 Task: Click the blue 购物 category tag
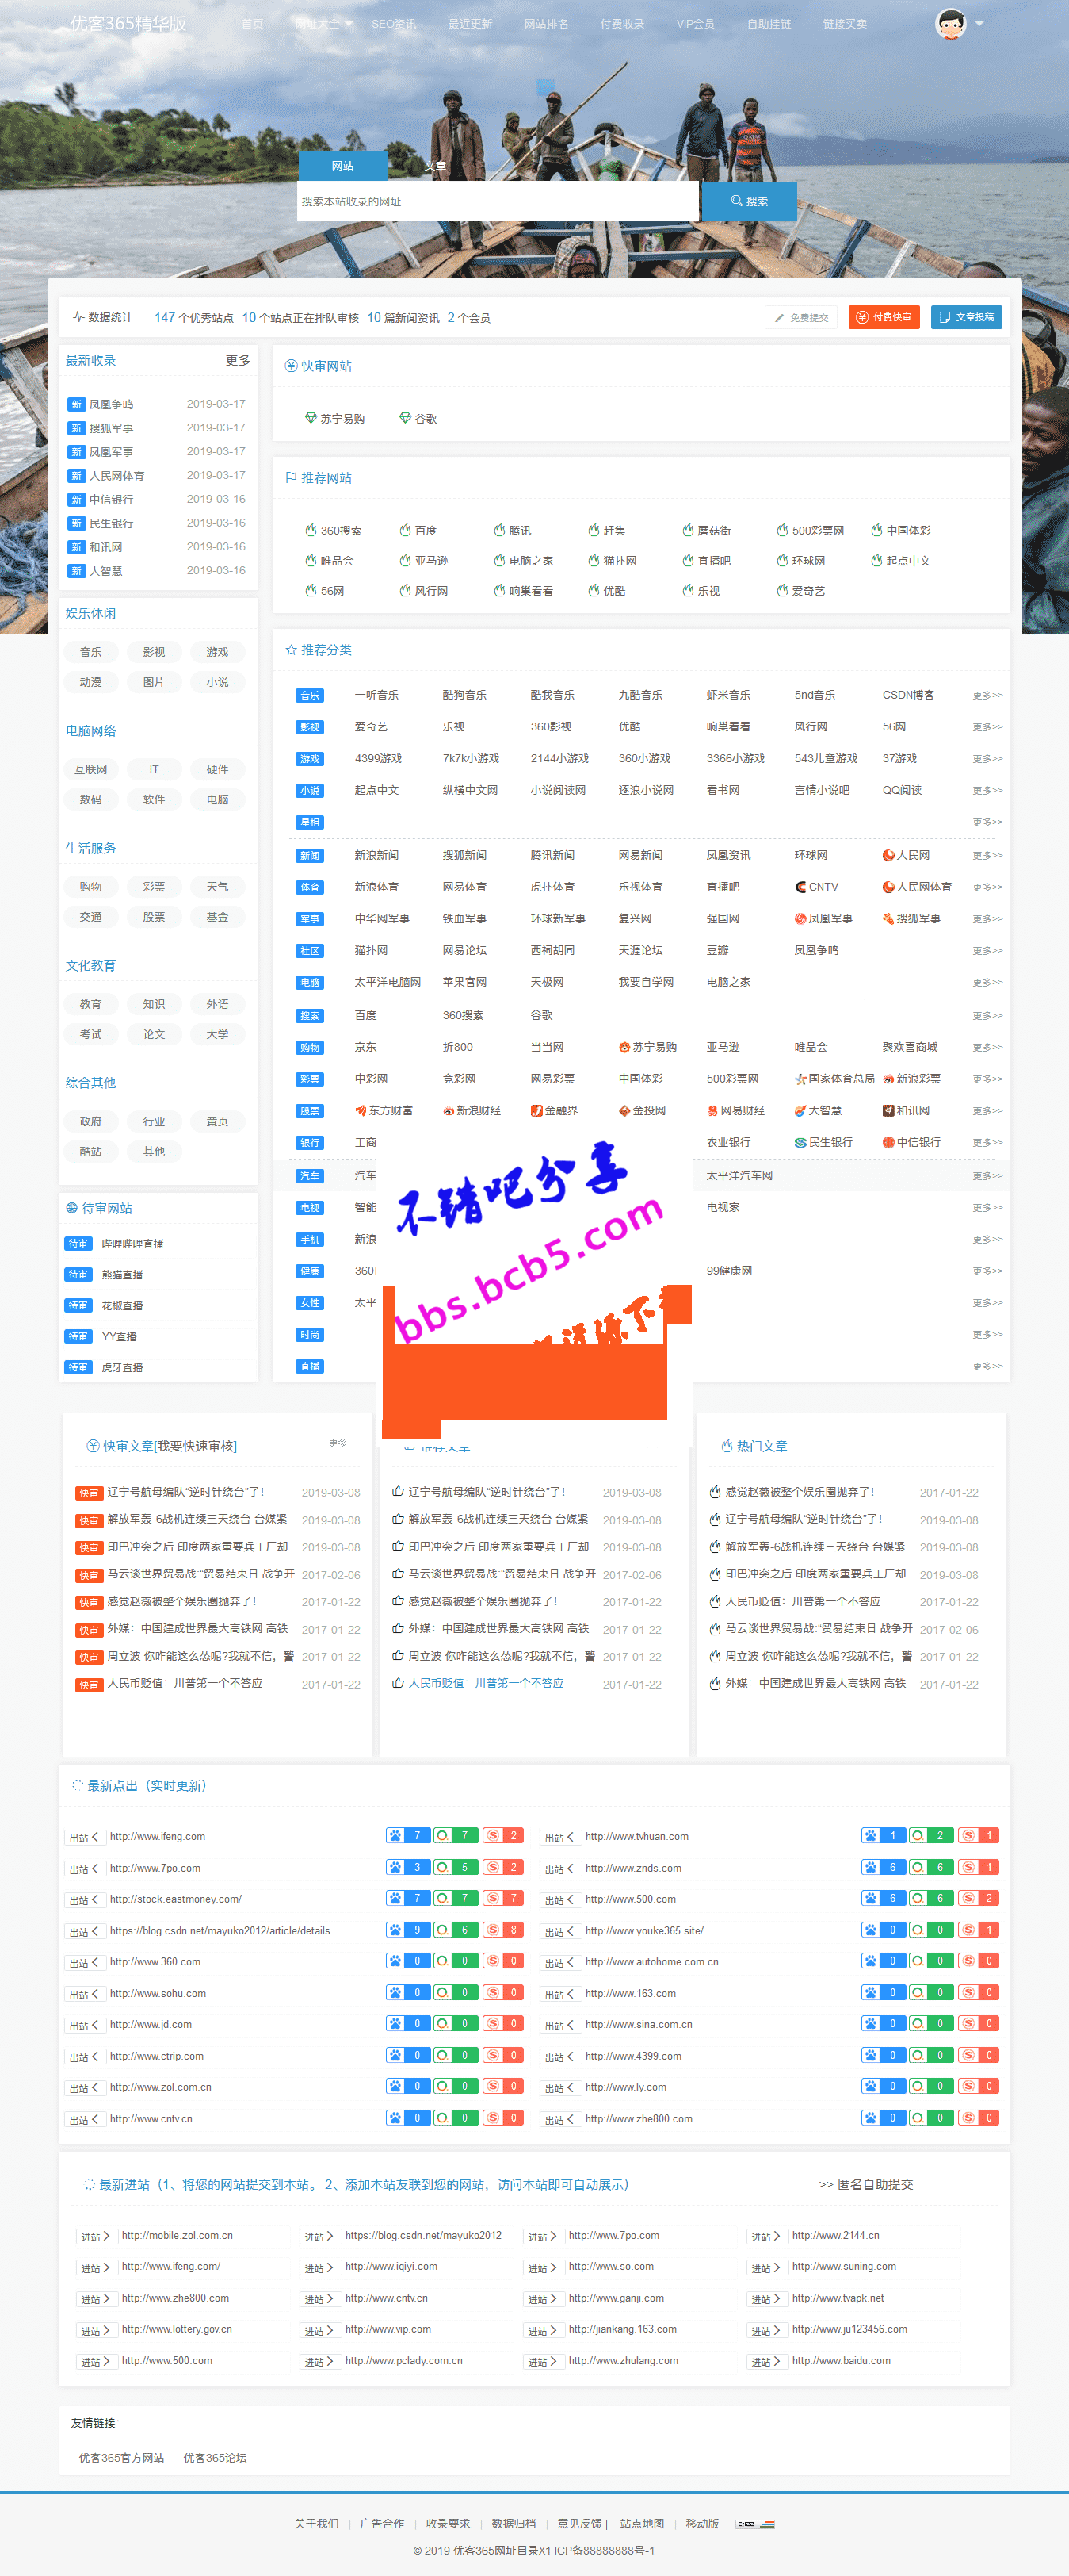click(310, 1047)
